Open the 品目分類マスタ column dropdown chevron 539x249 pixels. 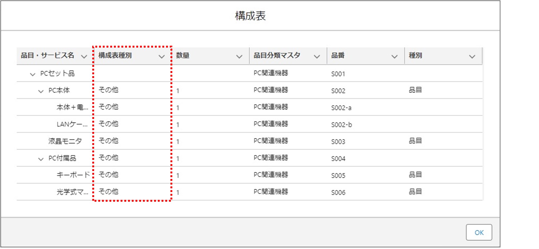click(317, 56)
